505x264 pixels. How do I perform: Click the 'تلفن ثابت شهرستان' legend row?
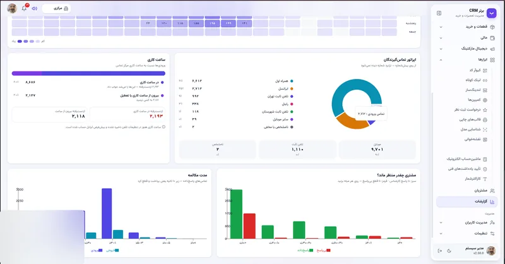pyautogui.click(x=236, y=112)
